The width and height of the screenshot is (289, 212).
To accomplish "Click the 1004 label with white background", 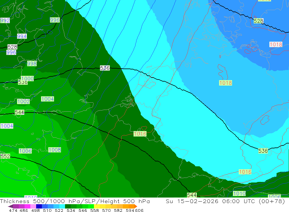I will (7, 126).
